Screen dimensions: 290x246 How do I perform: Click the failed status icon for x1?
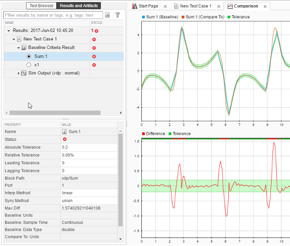94,65
